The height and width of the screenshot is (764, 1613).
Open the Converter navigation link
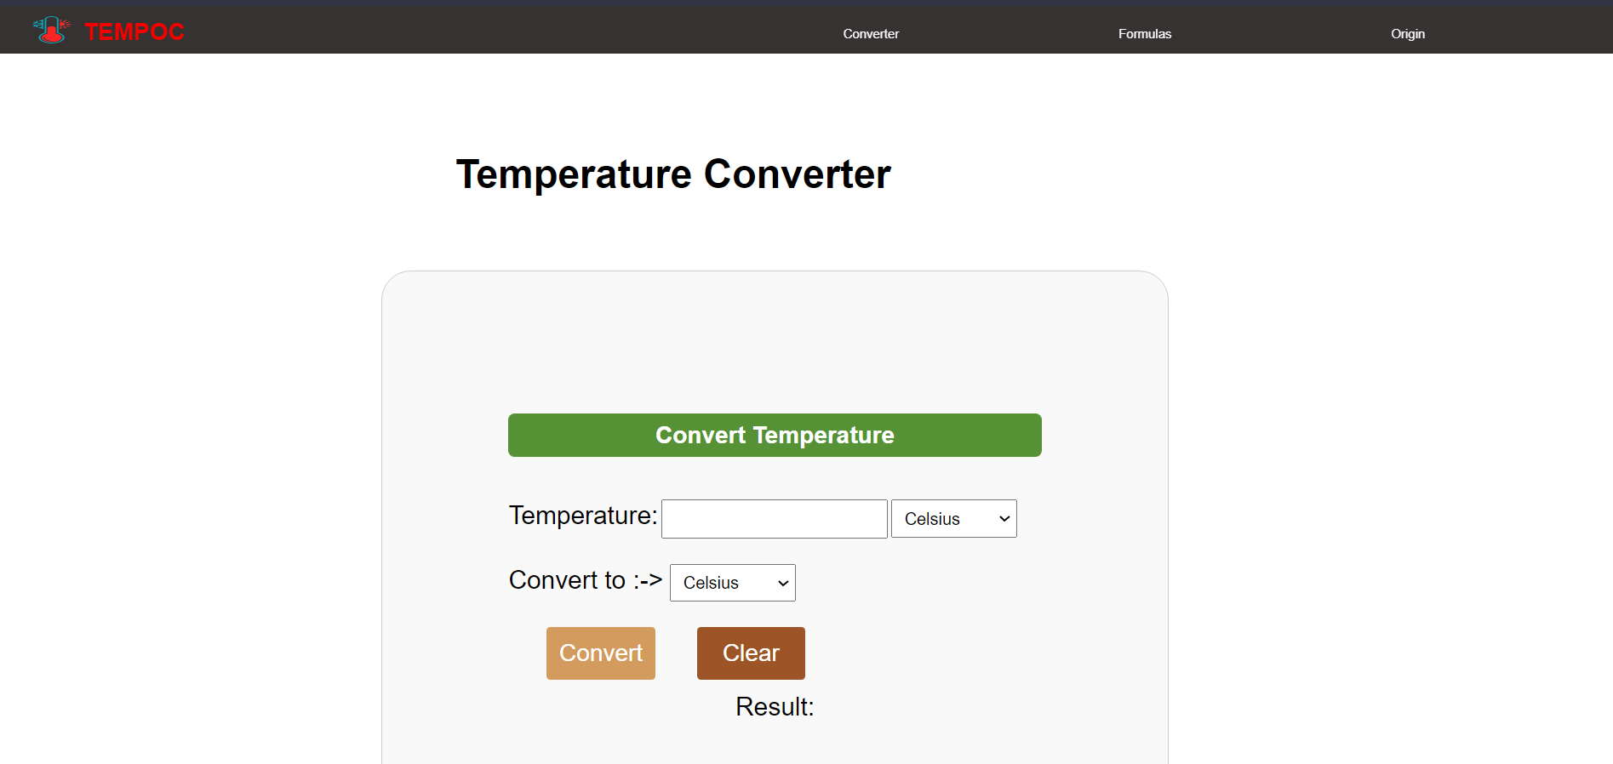tap(871, 34)
